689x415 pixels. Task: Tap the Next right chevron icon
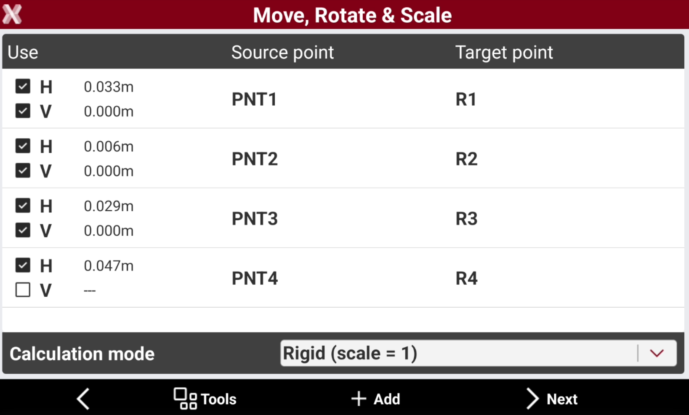pyautogui.click(x=532, y=399)
